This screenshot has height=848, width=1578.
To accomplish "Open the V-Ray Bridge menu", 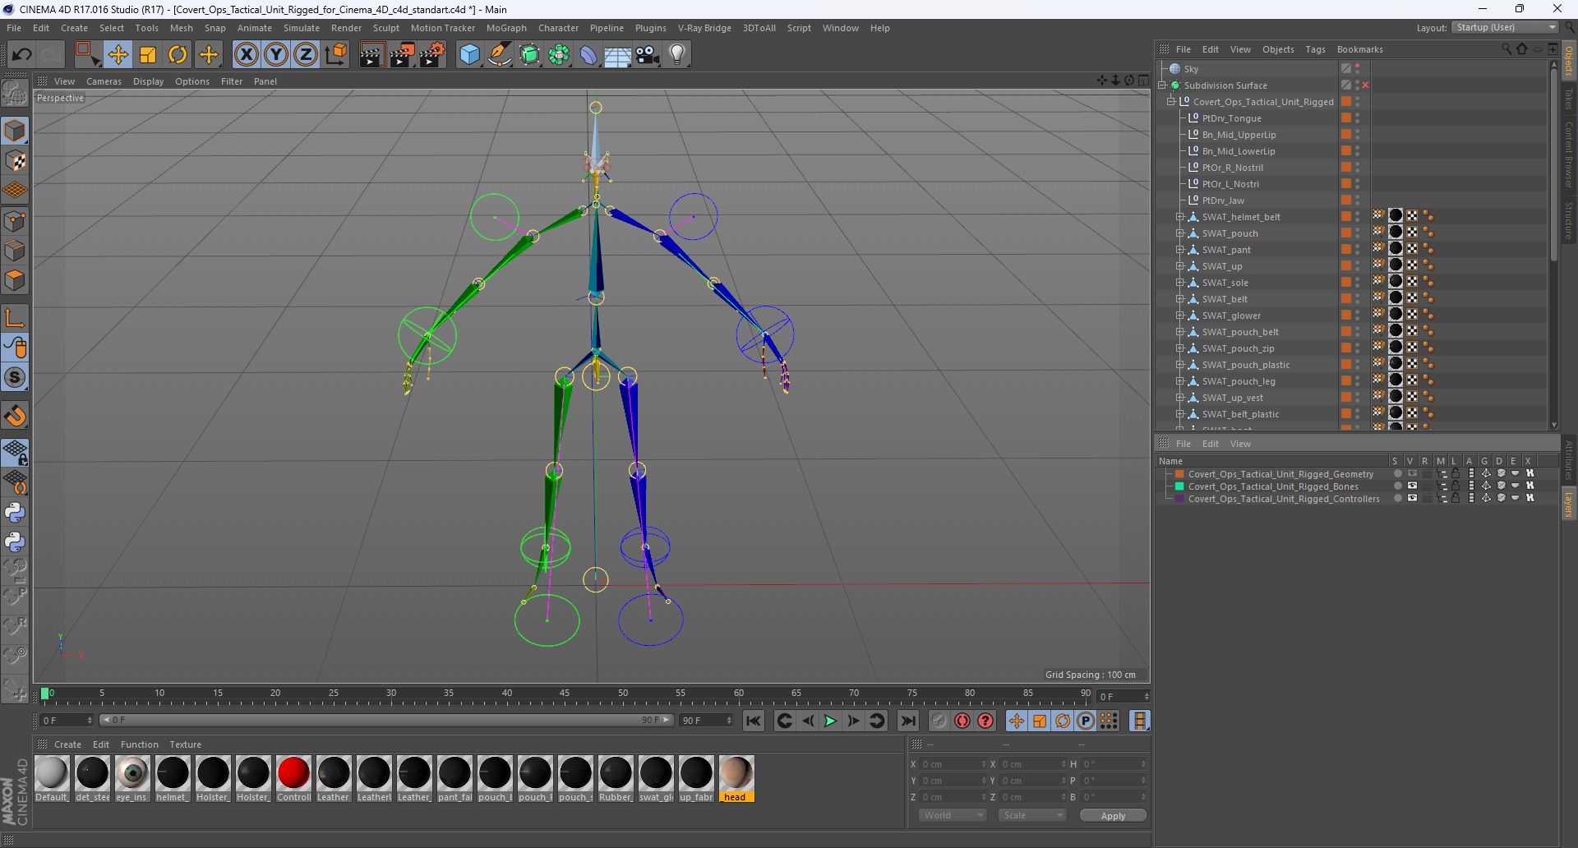I will pos(704,28).
